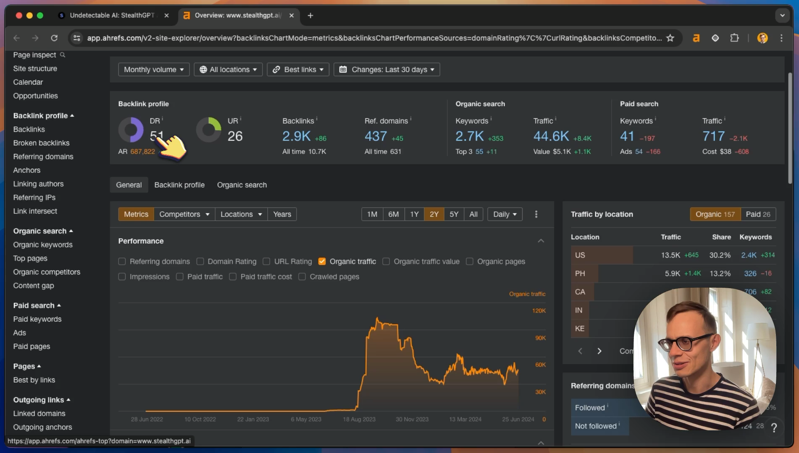Click the info icon next to Backlinks
This screenshot has width=799, height=453.
[x=317, y=119]
